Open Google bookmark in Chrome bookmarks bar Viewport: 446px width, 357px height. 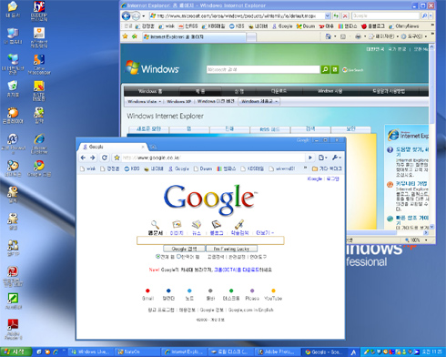click(x=178, y=168)
